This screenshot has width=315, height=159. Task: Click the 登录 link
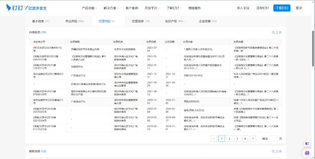coord(299,8)
